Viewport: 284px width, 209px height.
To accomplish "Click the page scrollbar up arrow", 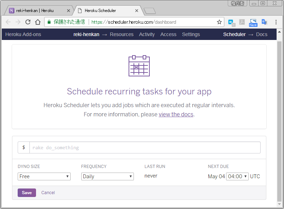I will [279, 32].
